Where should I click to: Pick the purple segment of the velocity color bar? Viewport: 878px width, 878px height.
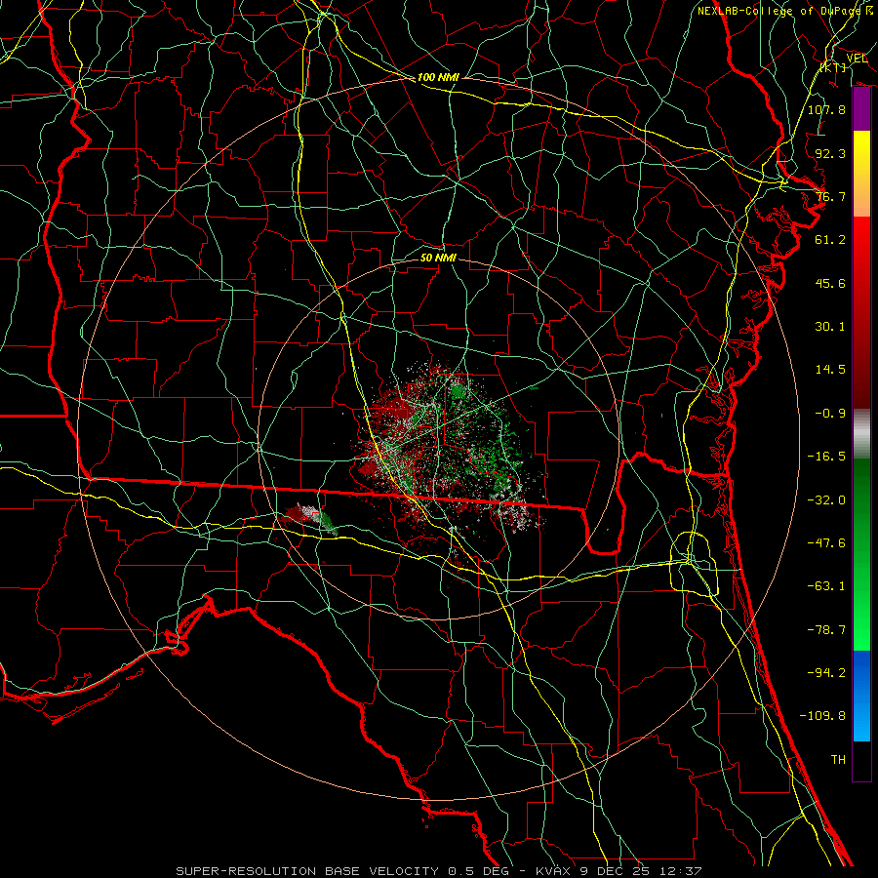click(861, 109)
